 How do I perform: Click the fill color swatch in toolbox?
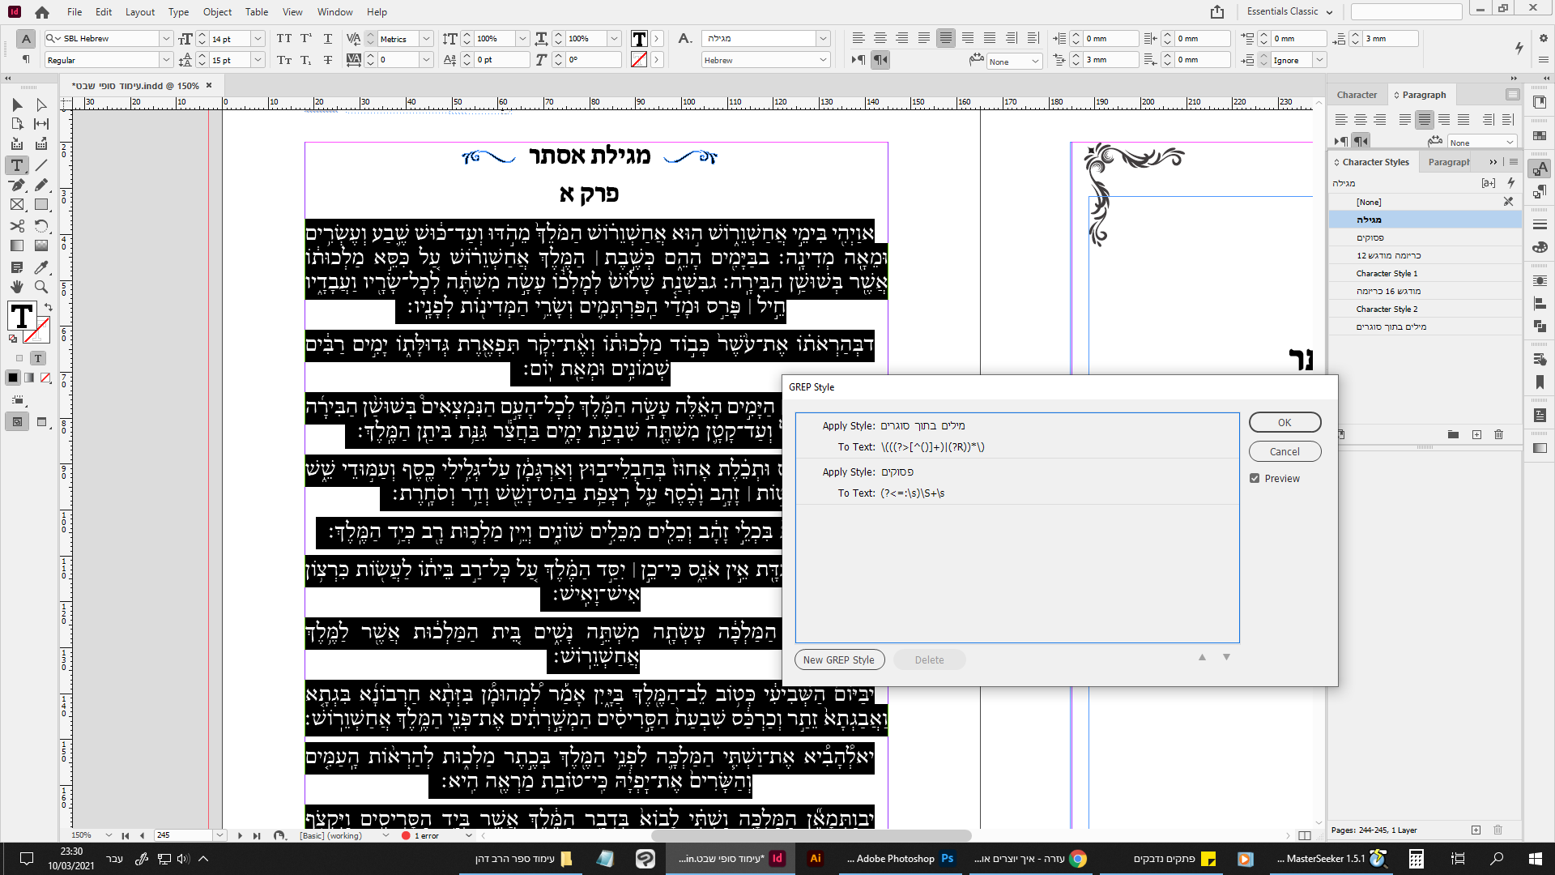click(21, 316)
